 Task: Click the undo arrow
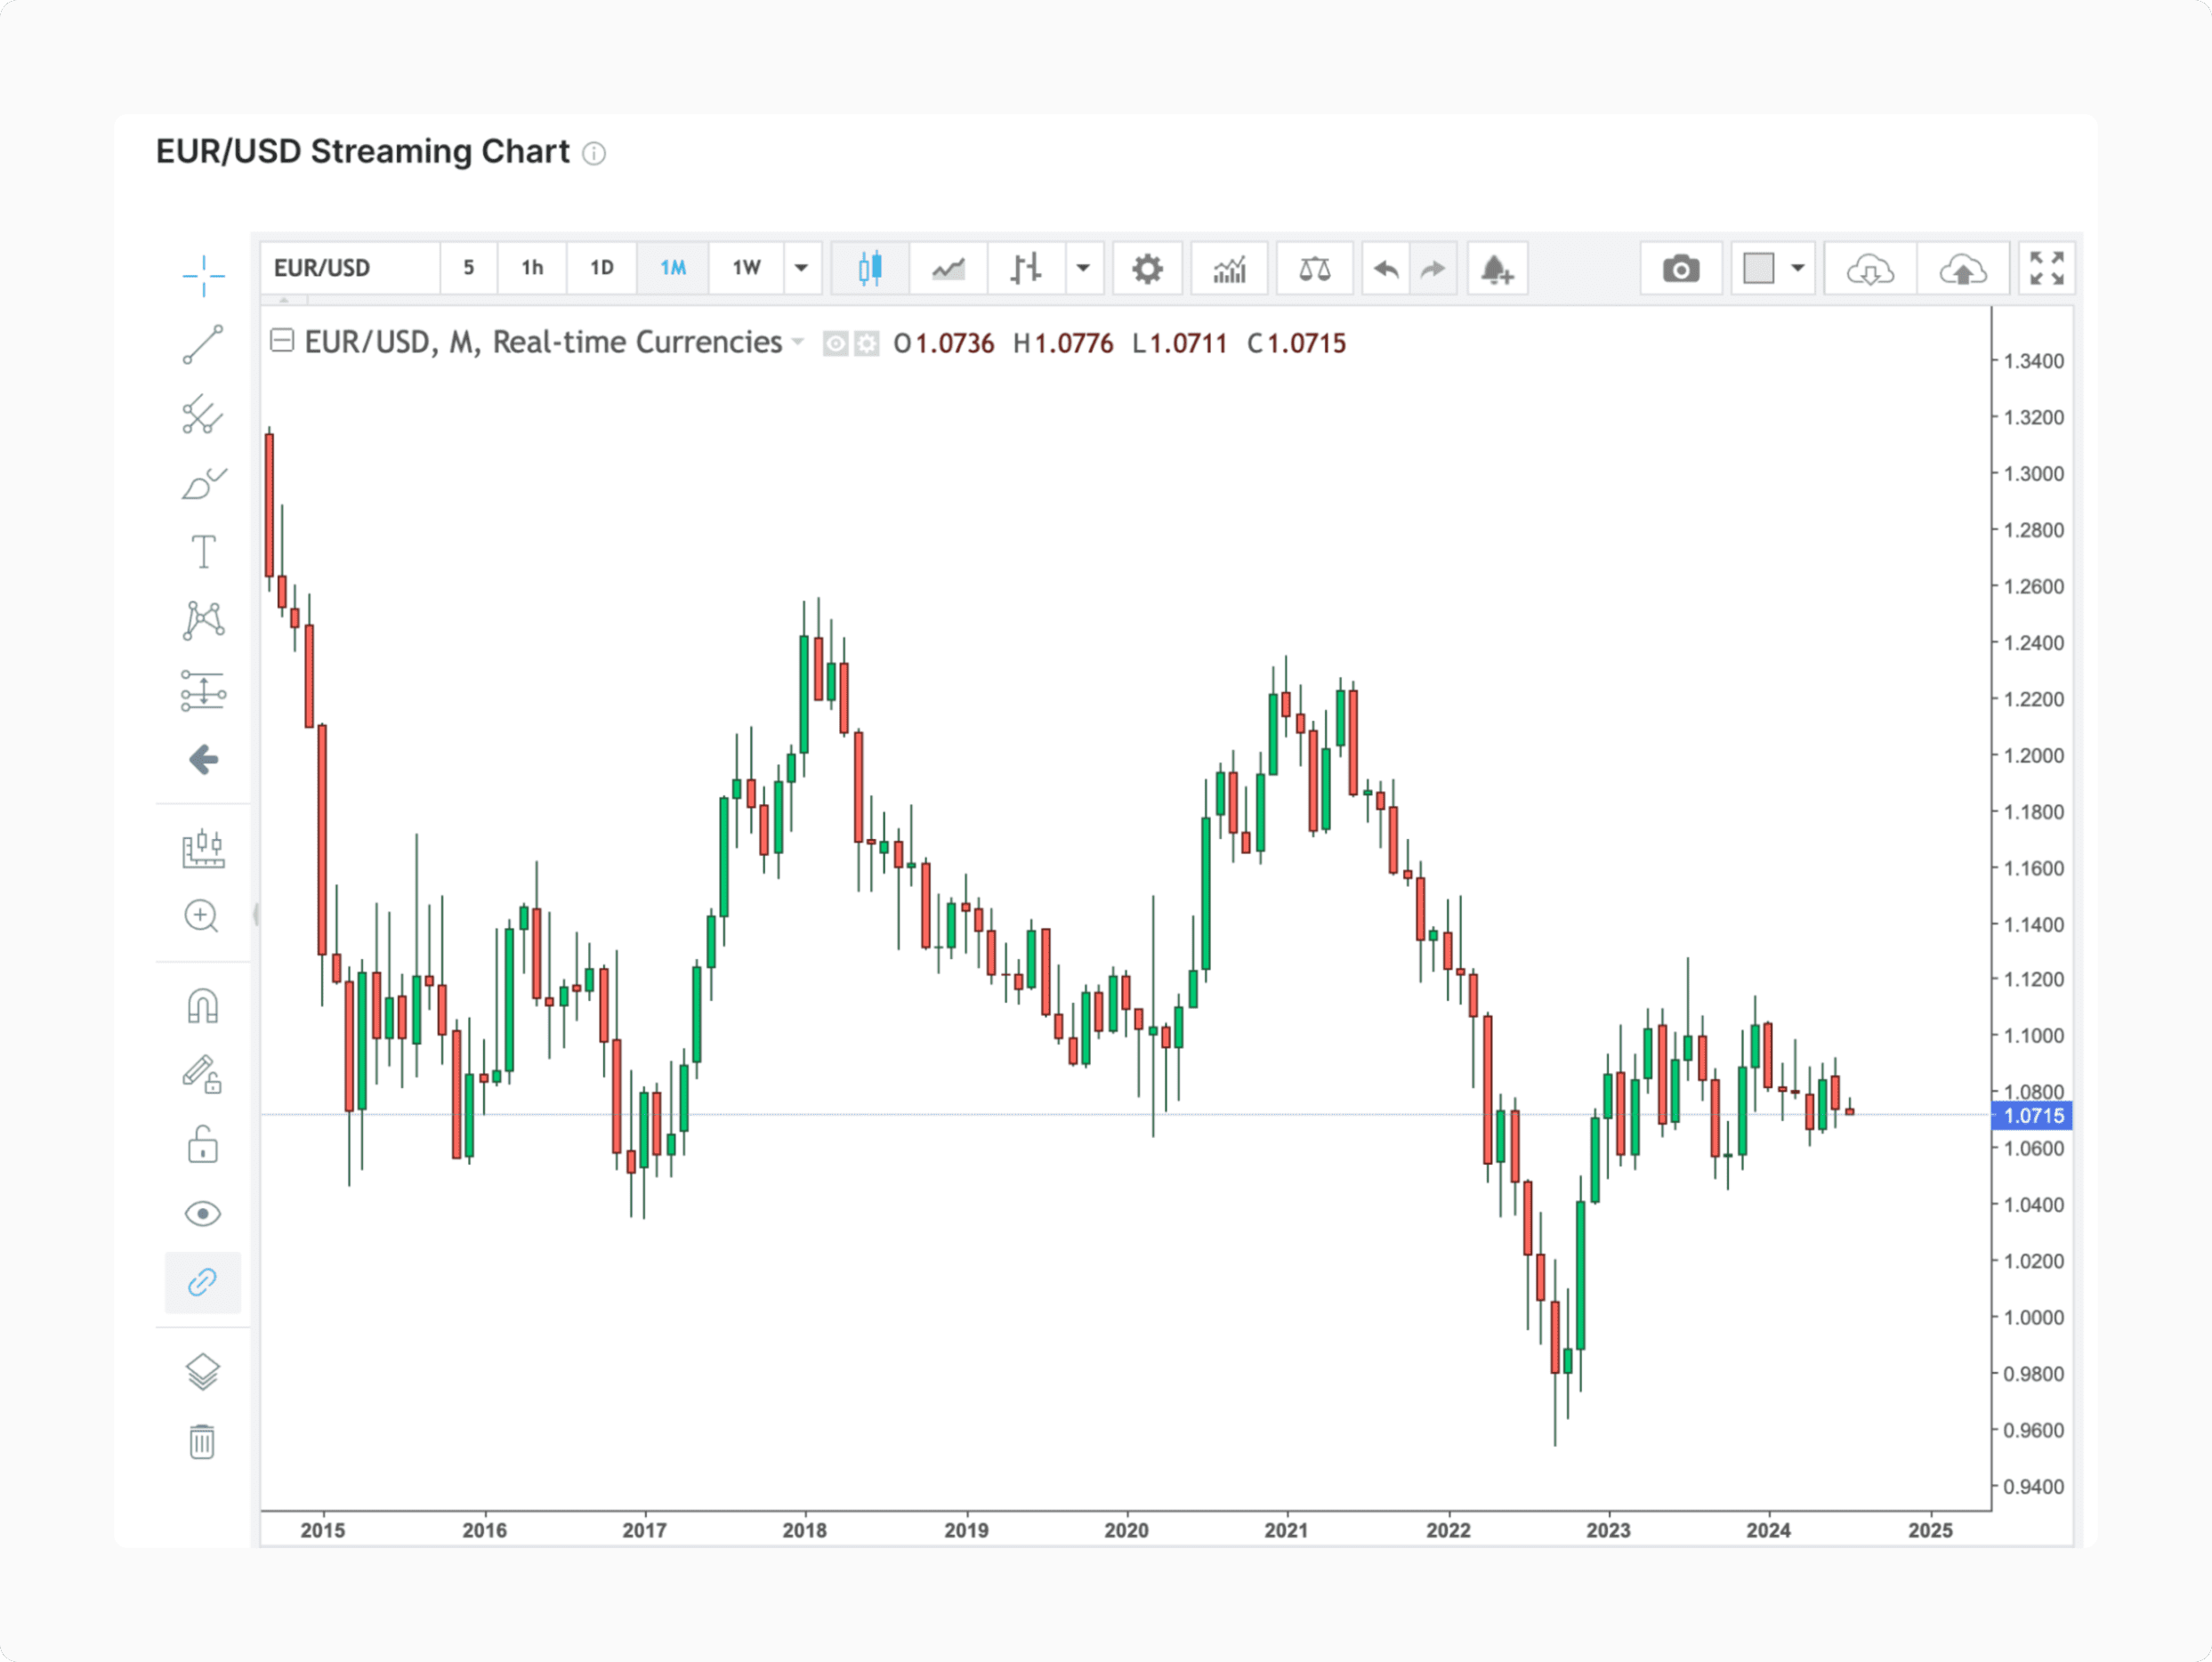click(1386, 268)
